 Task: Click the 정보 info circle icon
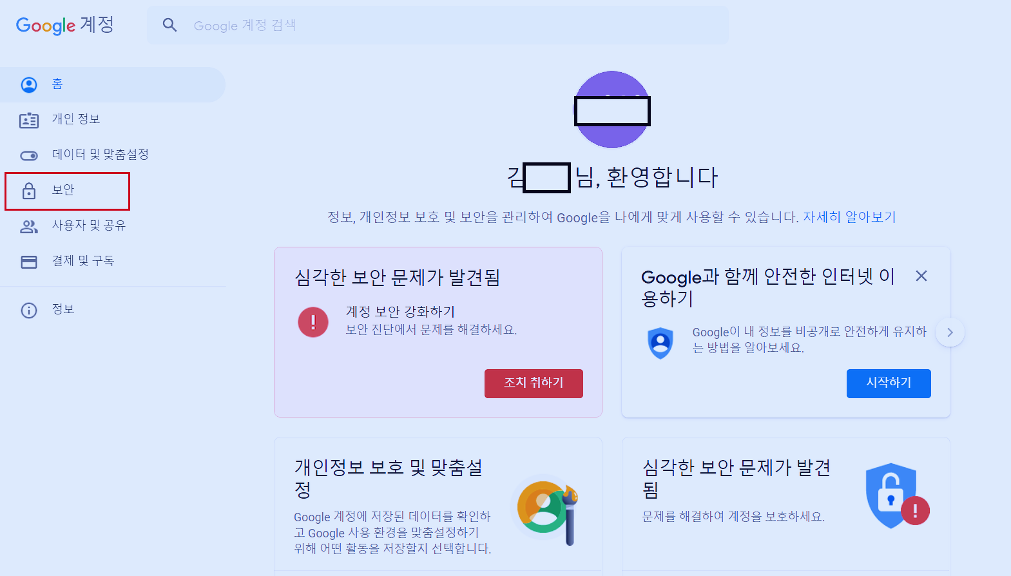click(x=29, y=311)
